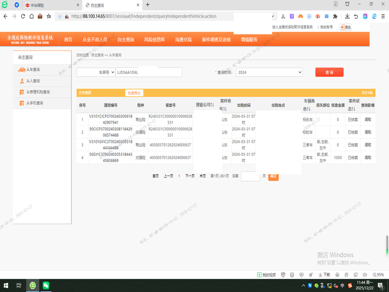Click the browser back arrow

5,16
